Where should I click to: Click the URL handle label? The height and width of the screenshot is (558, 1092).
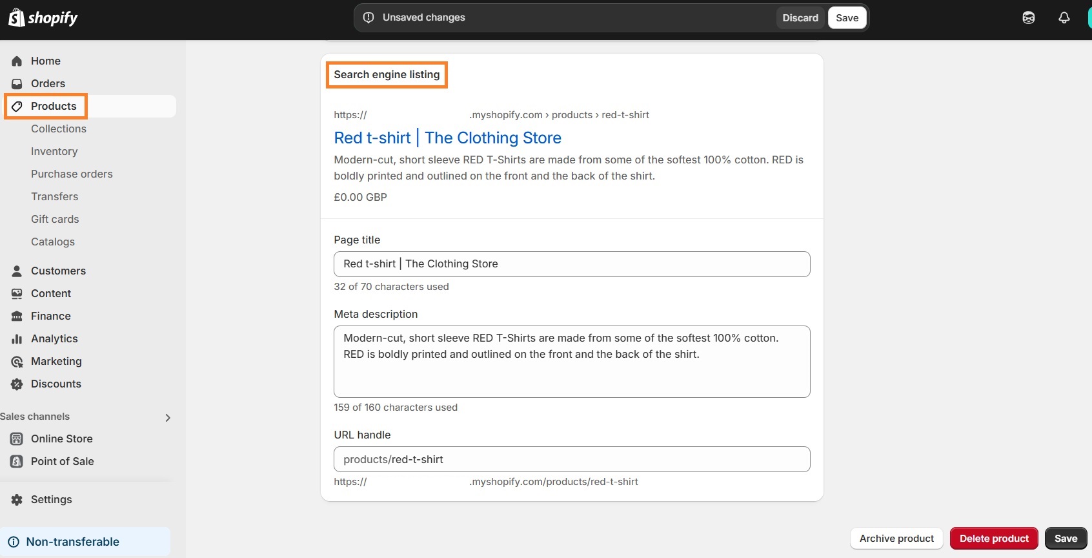point(362,435)
